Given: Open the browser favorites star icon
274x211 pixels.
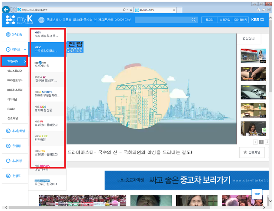Looking at the screenshot, I should (264, 10).
